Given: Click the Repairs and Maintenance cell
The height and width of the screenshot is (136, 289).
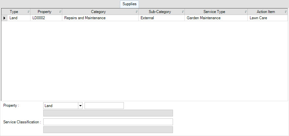Looking at the screenshot, I should pos(100,18).
